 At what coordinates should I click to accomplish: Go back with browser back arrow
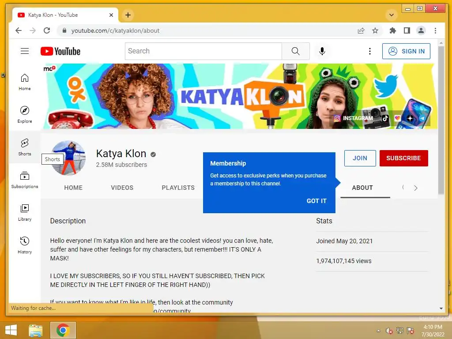click(19, 30)
